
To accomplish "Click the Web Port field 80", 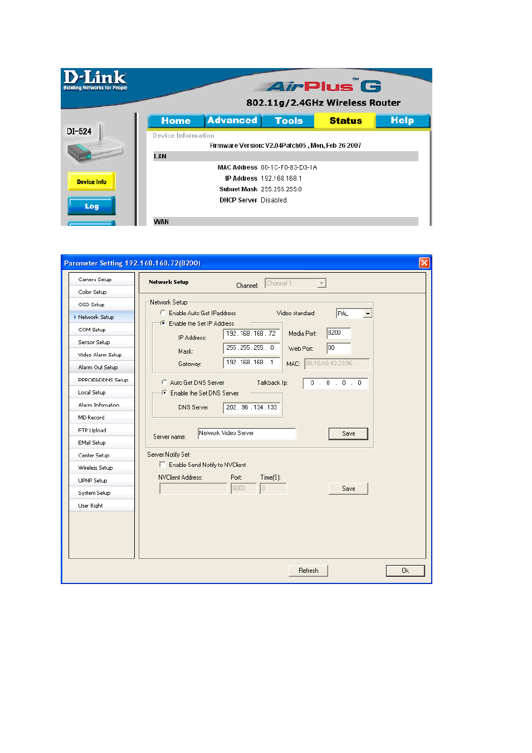I will coord(339,348).
